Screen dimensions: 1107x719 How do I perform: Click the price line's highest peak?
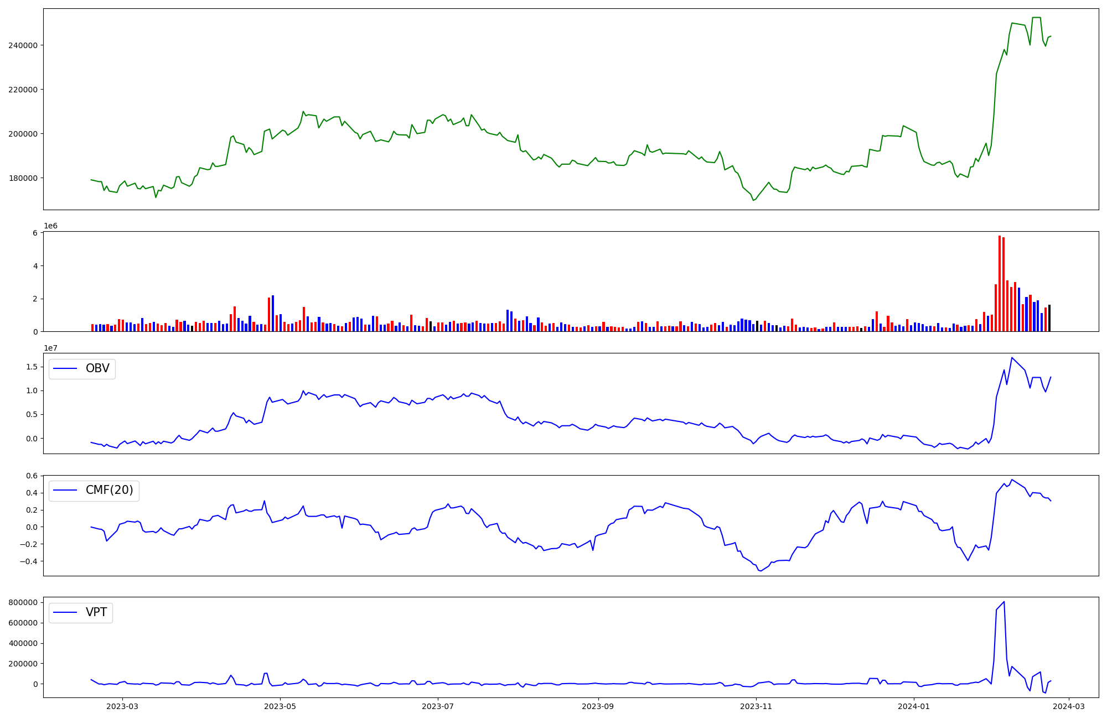1036,18
